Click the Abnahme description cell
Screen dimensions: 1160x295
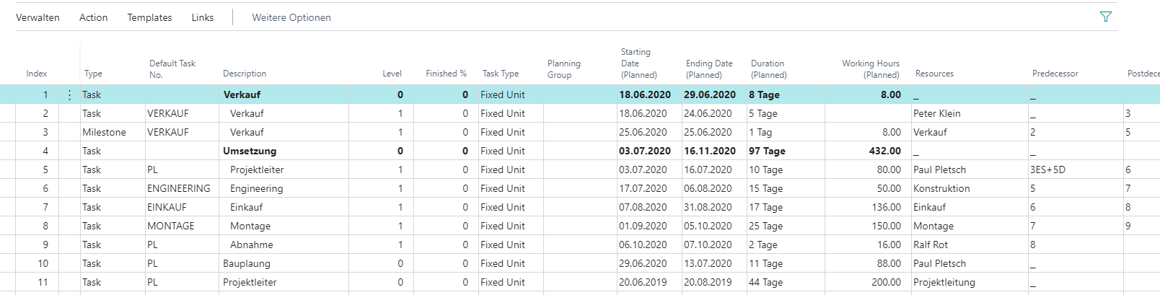251,245
